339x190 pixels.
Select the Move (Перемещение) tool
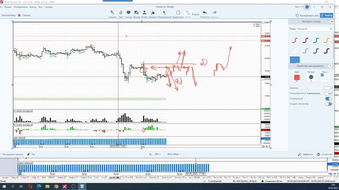tap(164, 14)
